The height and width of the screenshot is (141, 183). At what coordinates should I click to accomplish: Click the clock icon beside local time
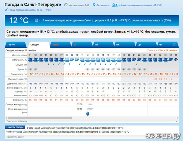coord(66,5)
